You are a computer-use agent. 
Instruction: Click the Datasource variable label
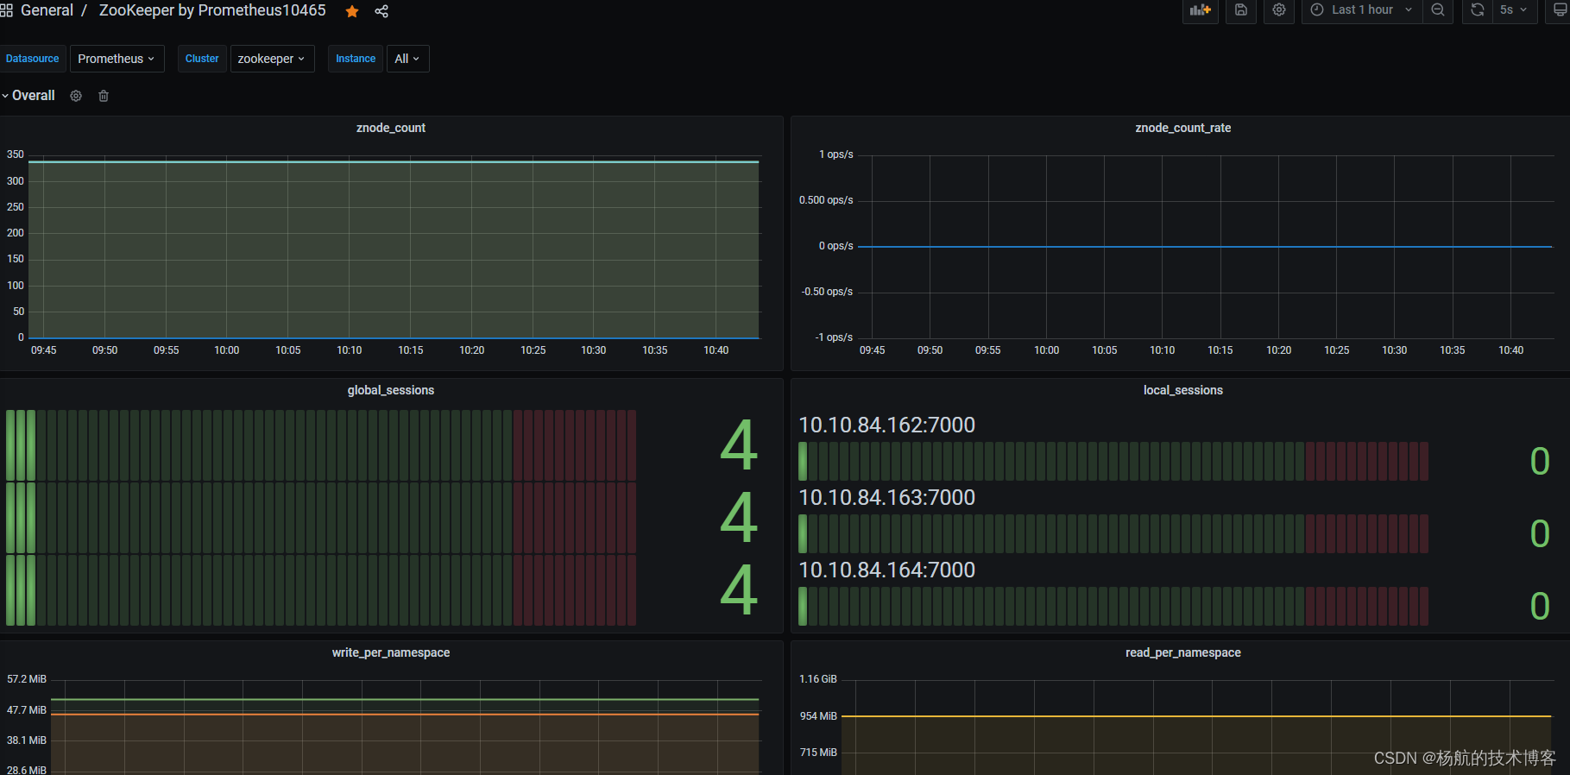point(33,59)
